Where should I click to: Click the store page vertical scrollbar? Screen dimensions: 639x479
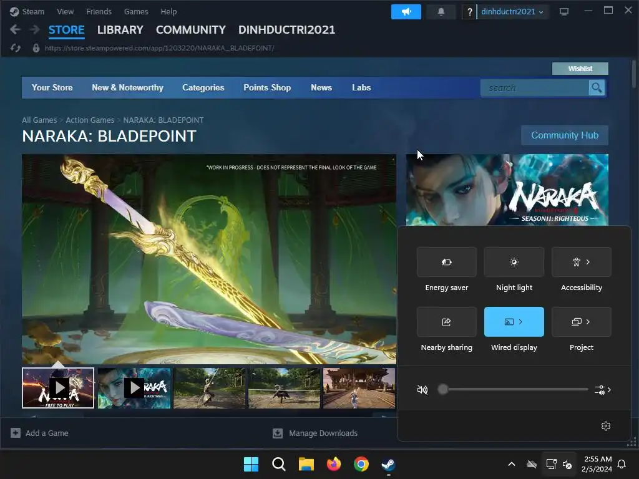click(634, 74)
